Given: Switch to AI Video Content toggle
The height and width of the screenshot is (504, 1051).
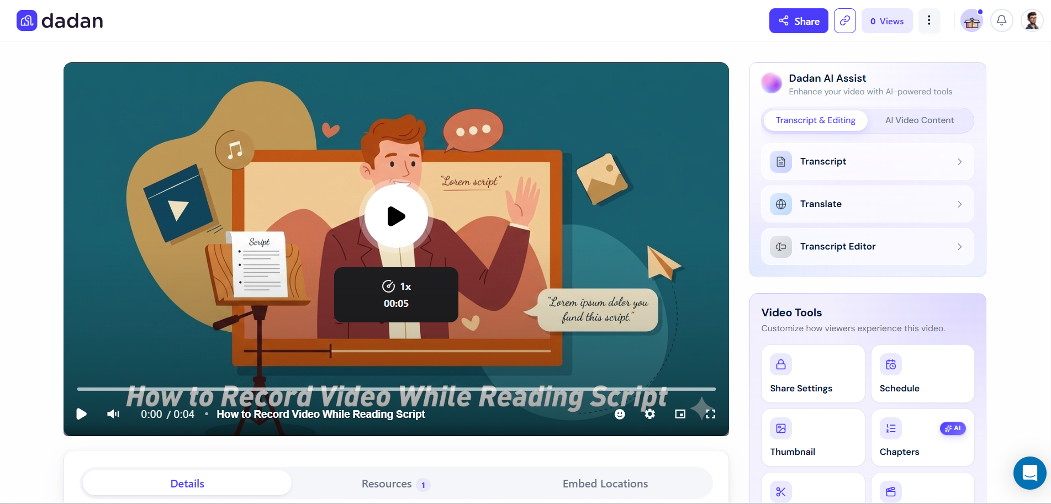Looking at the screenshot, I should pos(920,120).
